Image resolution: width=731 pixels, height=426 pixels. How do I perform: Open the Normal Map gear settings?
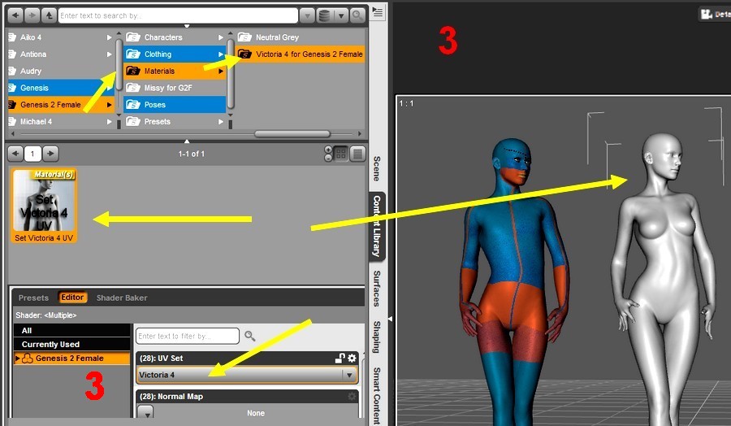click(x=352, y=396)
